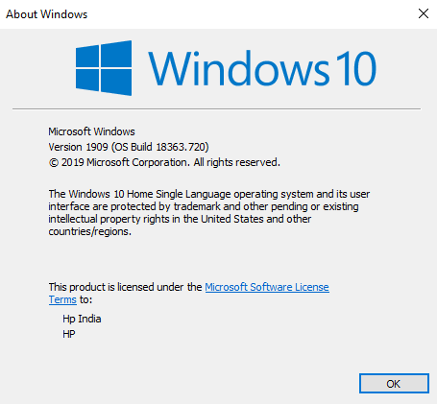Click the 'intellectual property rights' line

tap(180, 219)
